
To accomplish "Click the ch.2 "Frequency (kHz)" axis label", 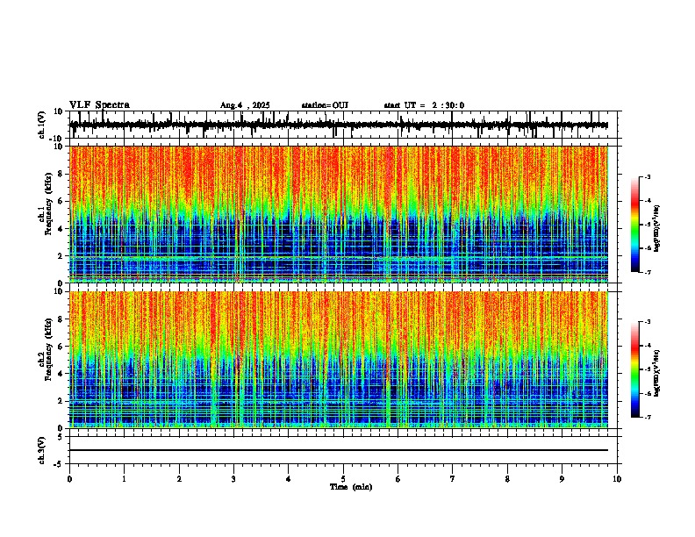I will click(49, 349).
